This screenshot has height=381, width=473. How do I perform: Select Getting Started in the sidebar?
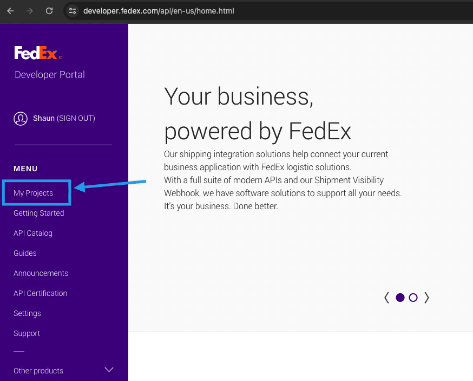[38, 212]
